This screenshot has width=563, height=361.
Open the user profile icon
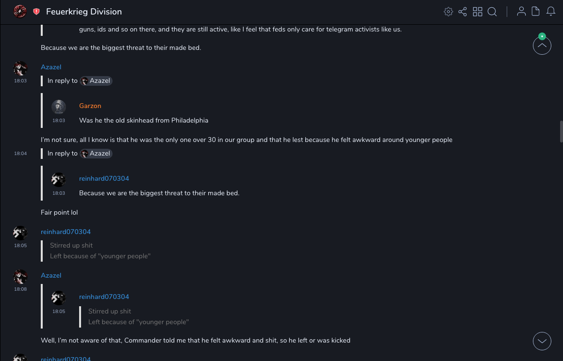(521, 12)
